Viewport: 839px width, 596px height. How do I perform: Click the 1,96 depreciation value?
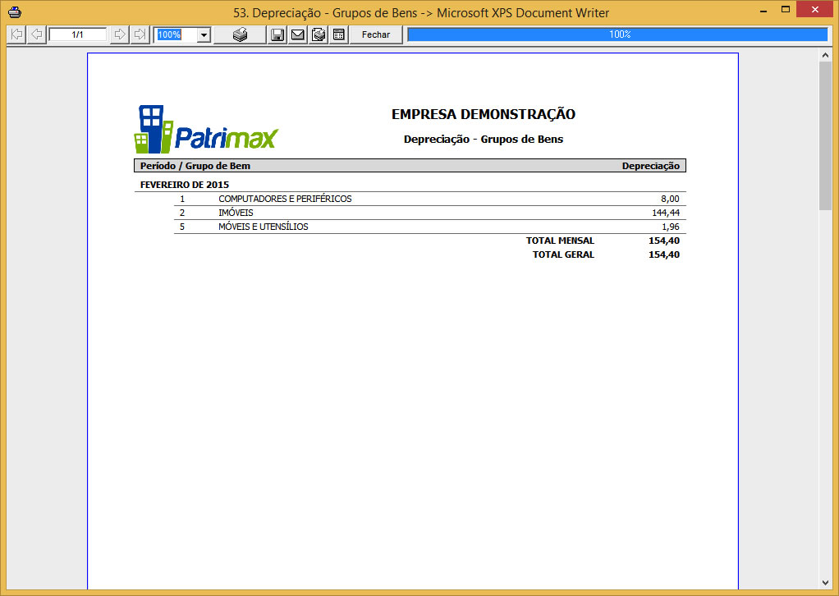(671, 227)
